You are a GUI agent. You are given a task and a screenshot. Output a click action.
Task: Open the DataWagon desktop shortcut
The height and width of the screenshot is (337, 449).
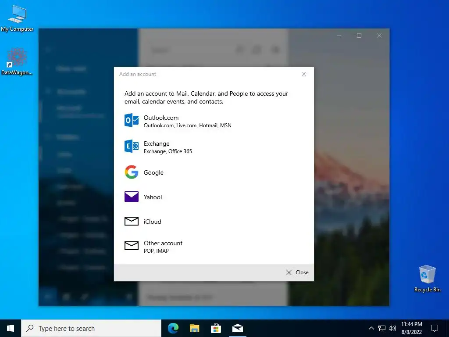pyautogui.click(x=17, y=61)
